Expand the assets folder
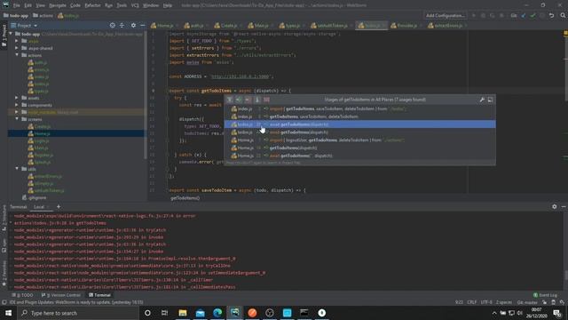The image size is (568, 320). pyautogui.click(x=17, y=98)
